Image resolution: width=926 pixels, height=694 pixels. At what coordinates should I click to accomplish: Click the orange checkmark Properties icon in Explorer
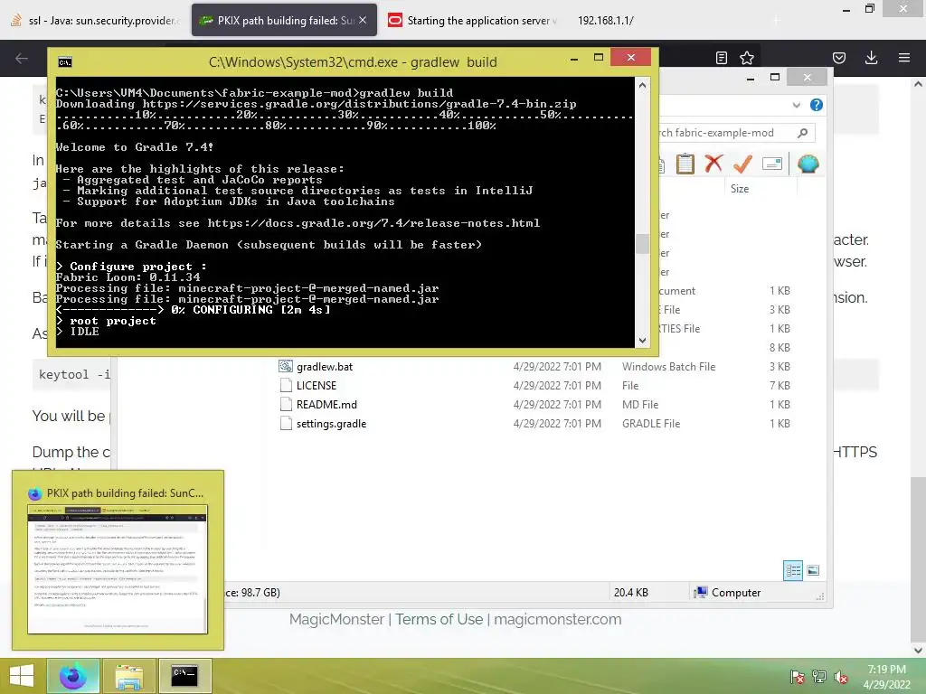pos(742,164)
